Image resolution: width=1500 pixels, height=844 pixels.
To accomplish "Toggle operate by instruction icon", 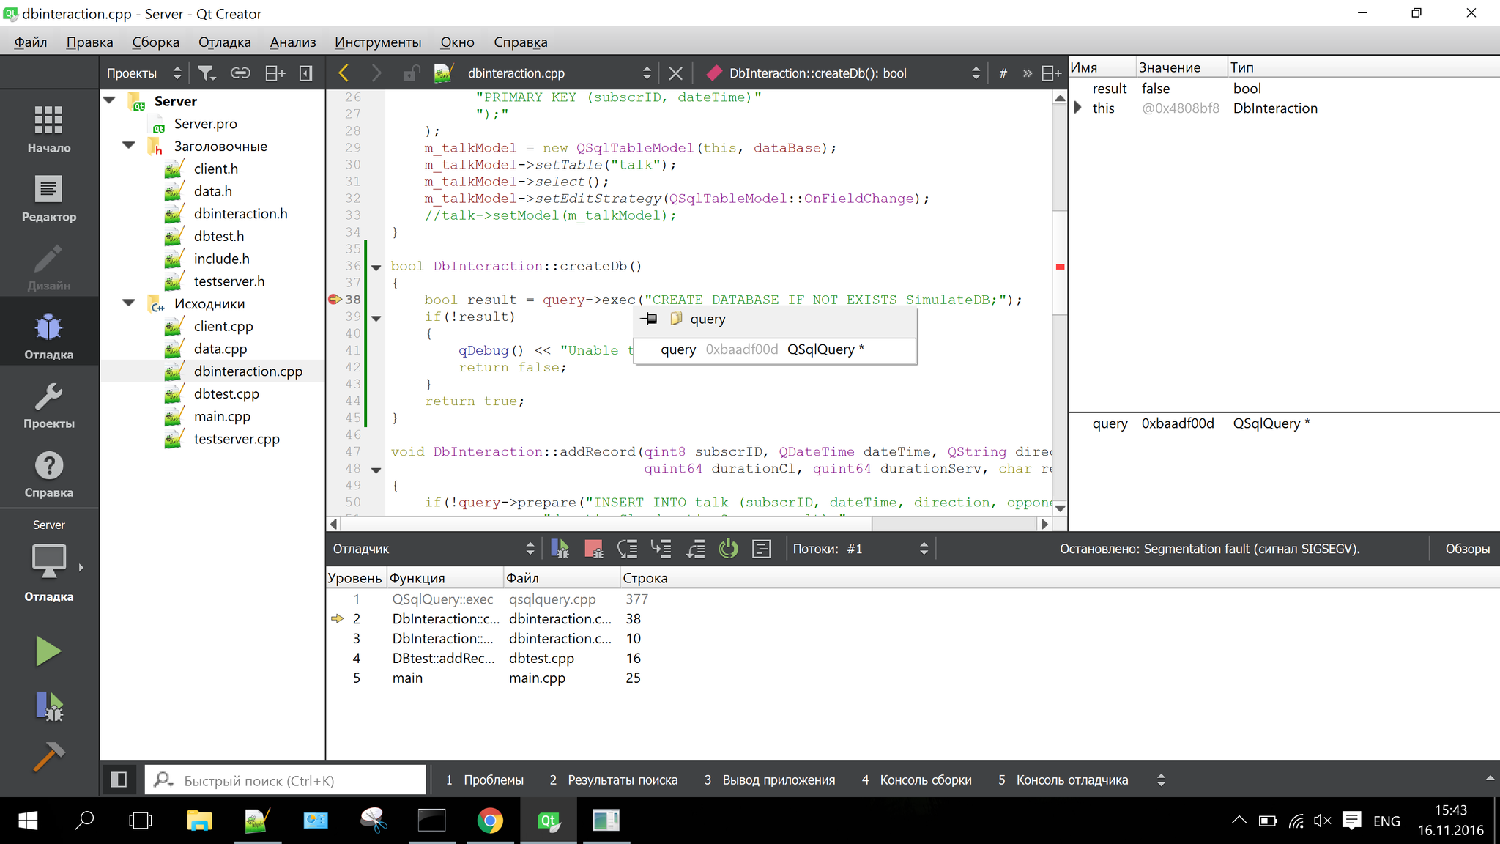I will click(x=762, y=549).
